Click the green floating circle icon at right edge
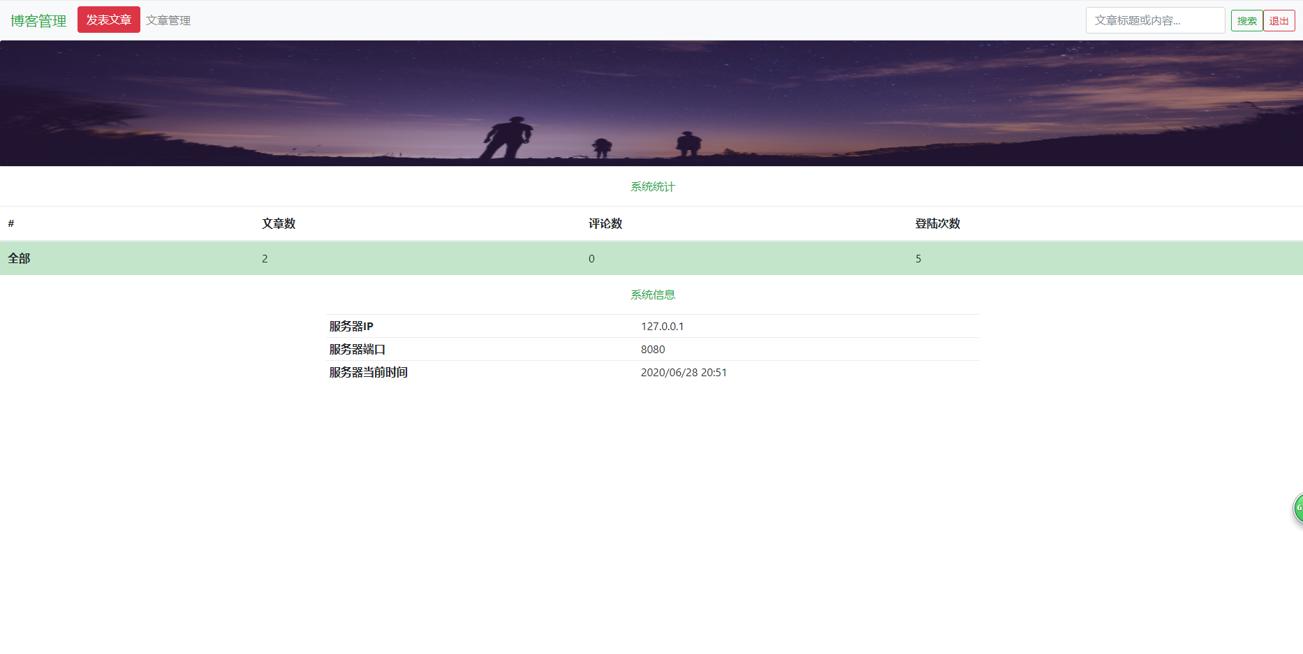 1298,508
